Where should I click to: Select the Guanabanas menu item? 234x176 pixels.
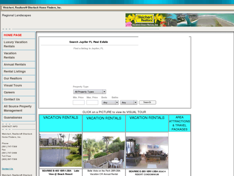tap(19, 118)
